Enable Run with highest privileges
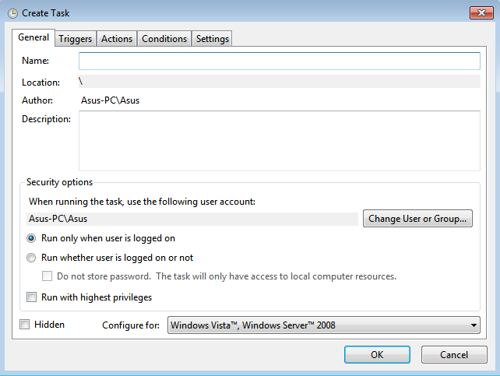Image resolution: width=500 pixels, height=376 pixels. (31, 297)
